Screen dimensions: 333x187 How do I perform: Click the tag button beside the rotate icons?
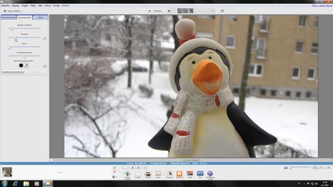coord(145,167)
